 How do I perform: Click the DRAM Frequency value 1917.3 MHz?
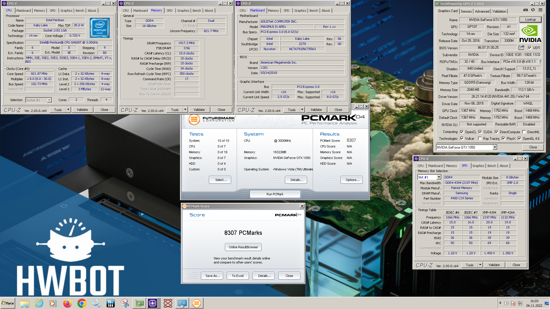pos(187,43)
